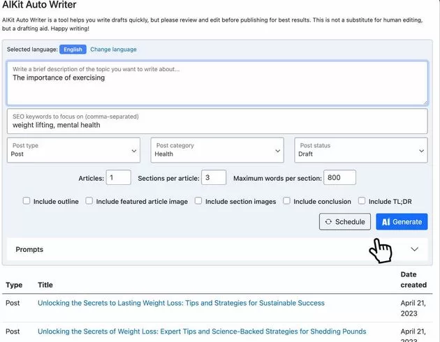
Task: Enable the Include TL;DR checkbox
Action: [x=362, y=201]
